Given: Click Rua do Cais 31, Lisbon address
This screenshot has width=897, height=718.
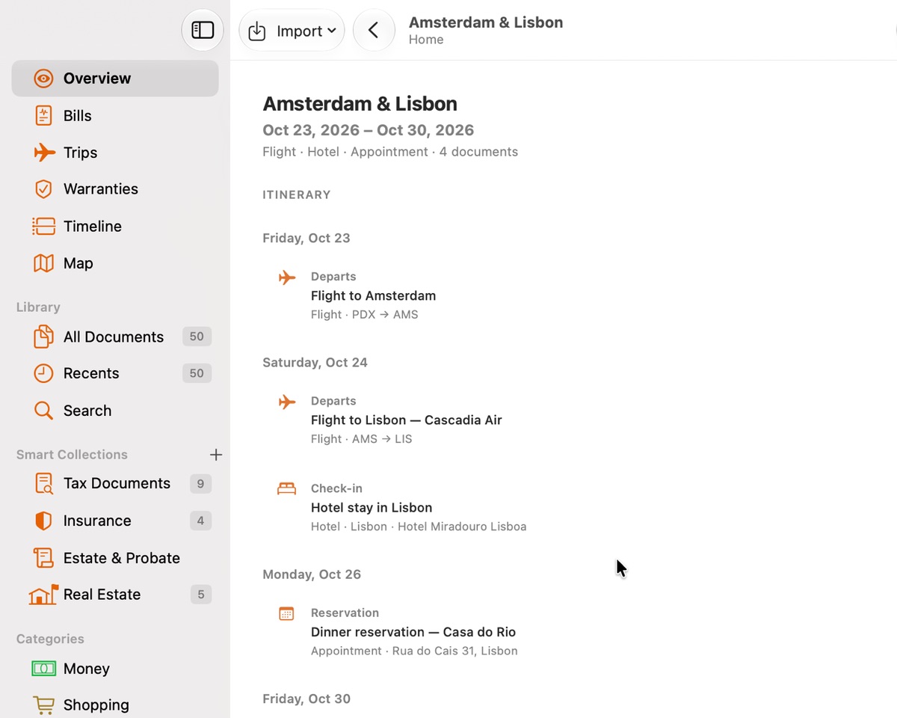Looking at the screenshot, I should [454, 651].
